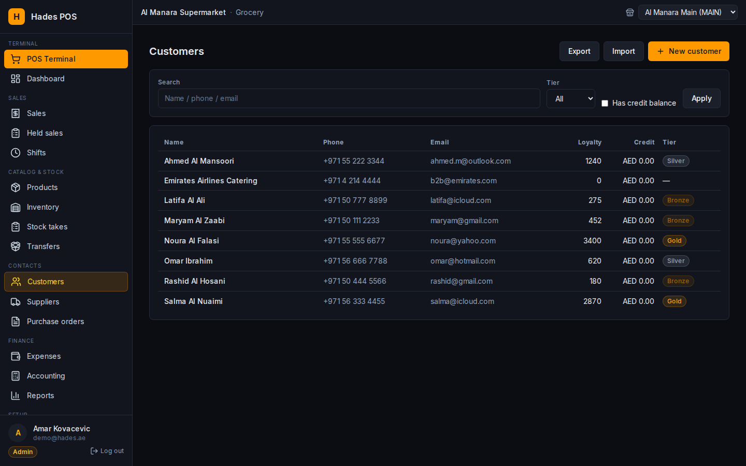Open the Products page

coord(66,187)
